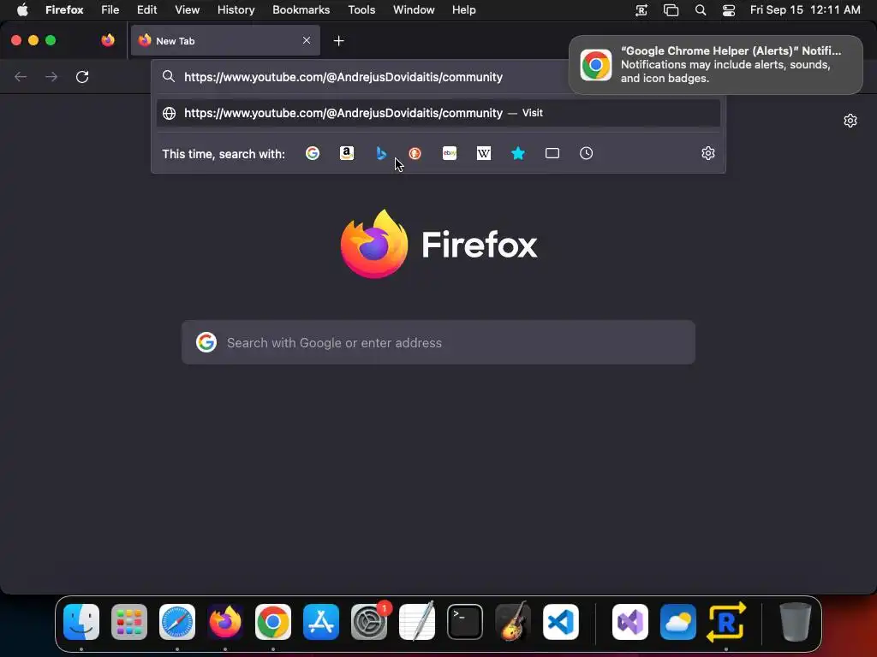877x657 pixels.
Task: Open the Firefox application menu
Action: pos(64,9)
